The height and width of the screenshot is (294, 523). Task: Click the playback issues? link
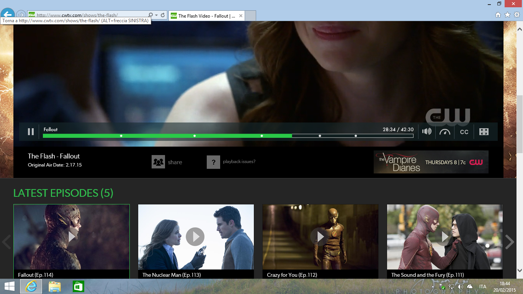(239, 162)
